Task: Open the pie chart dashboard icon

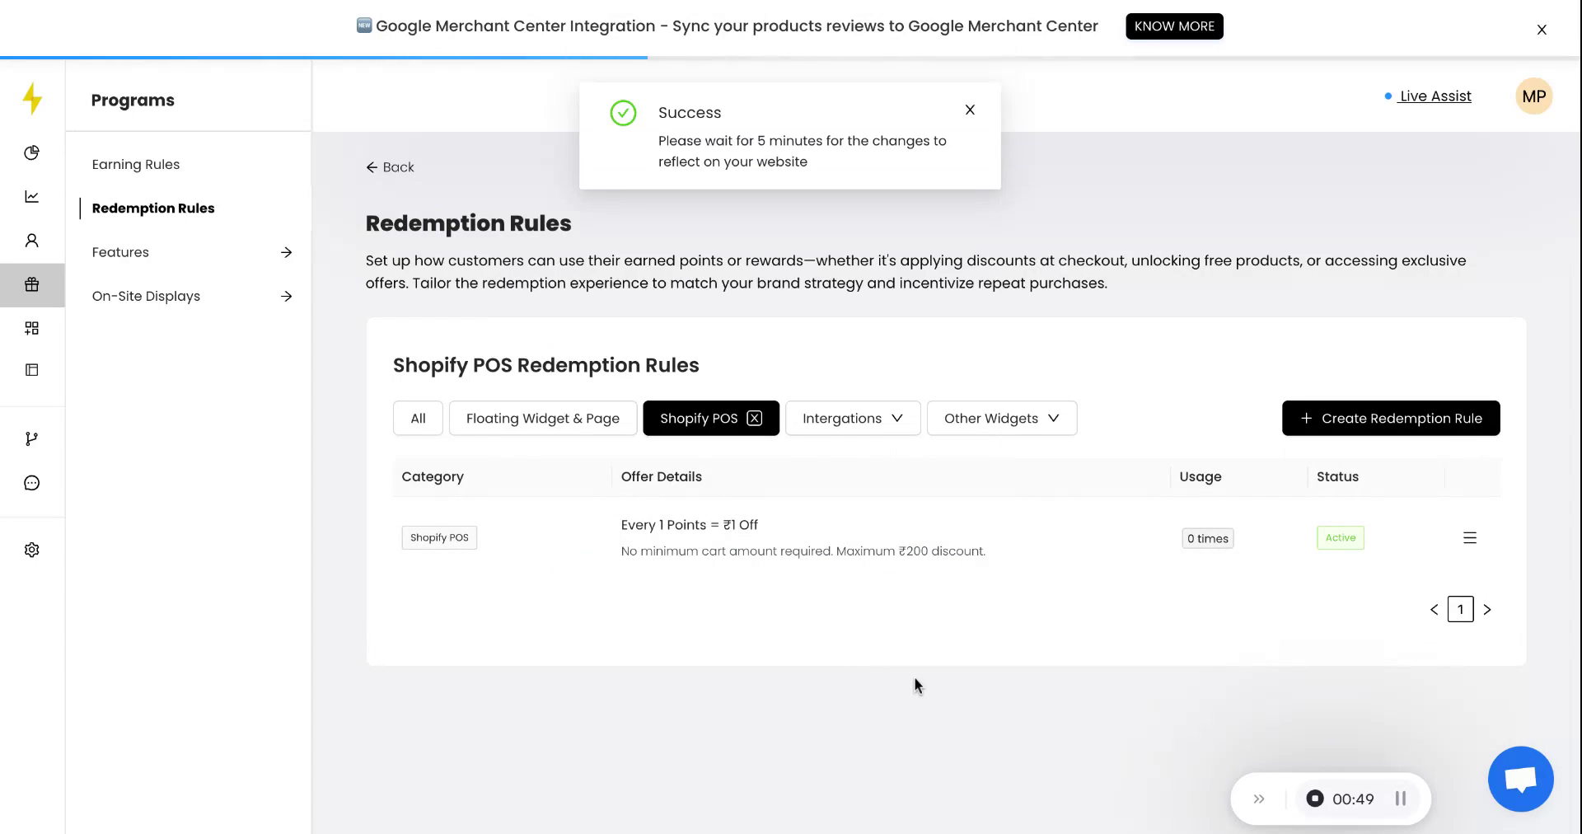Action: pyautogui.click(x=31, y=152)
